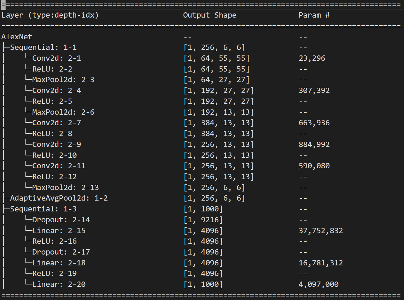This screenshot has width=404, height=300.
Task: Click the parameter count 4,097,000
Action: tap(318, 284)
